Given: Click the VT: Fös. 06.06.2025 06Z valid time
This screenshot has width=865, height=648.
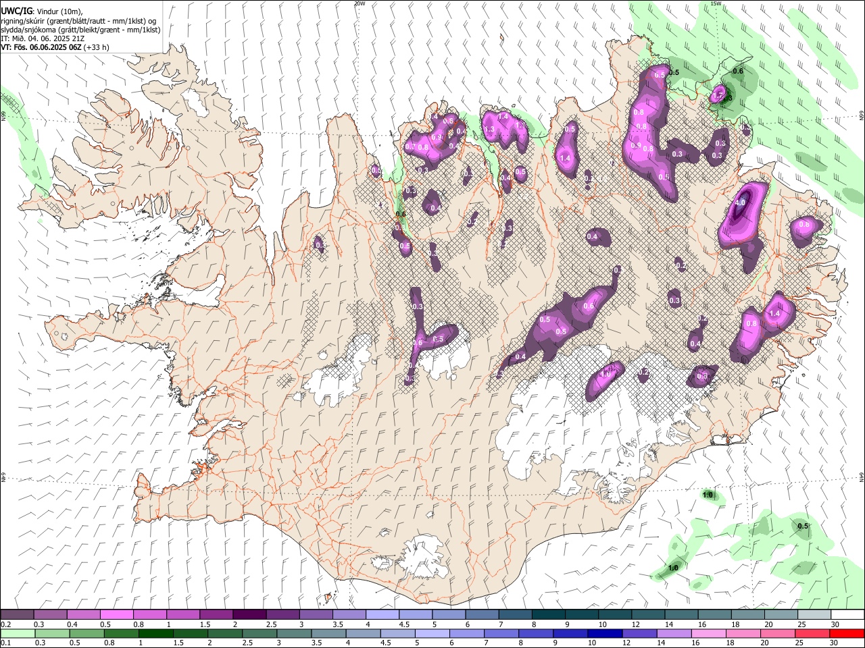Looking at the screenshot, I should click(55, 47).
